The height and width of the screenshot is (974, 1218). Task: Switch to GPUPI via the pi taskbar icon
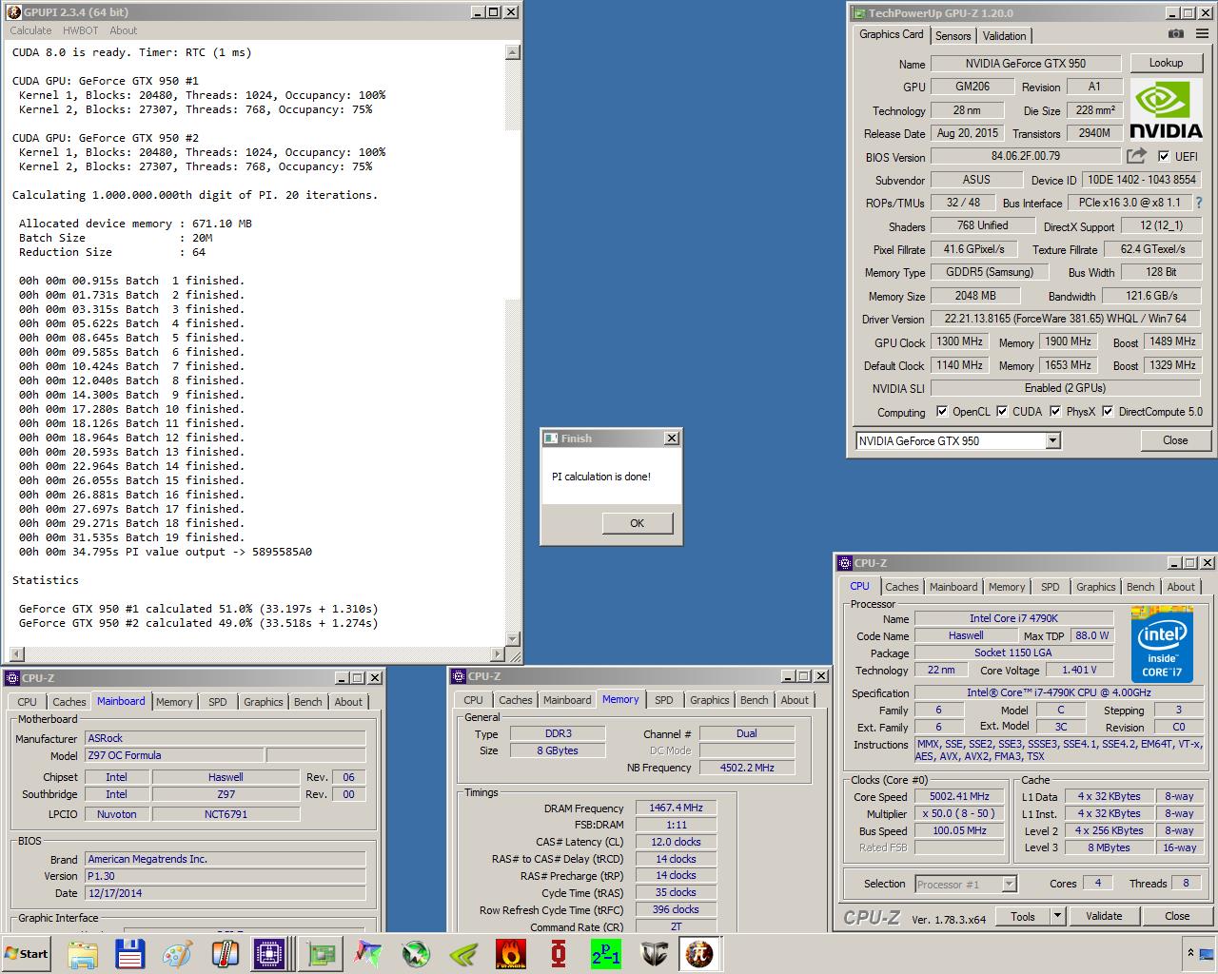click(700, 953)
